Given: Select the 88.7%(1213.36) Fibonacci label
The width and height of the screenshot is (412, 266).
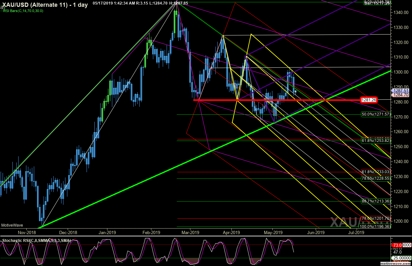Looking at the screenshot, I should 376,201.
